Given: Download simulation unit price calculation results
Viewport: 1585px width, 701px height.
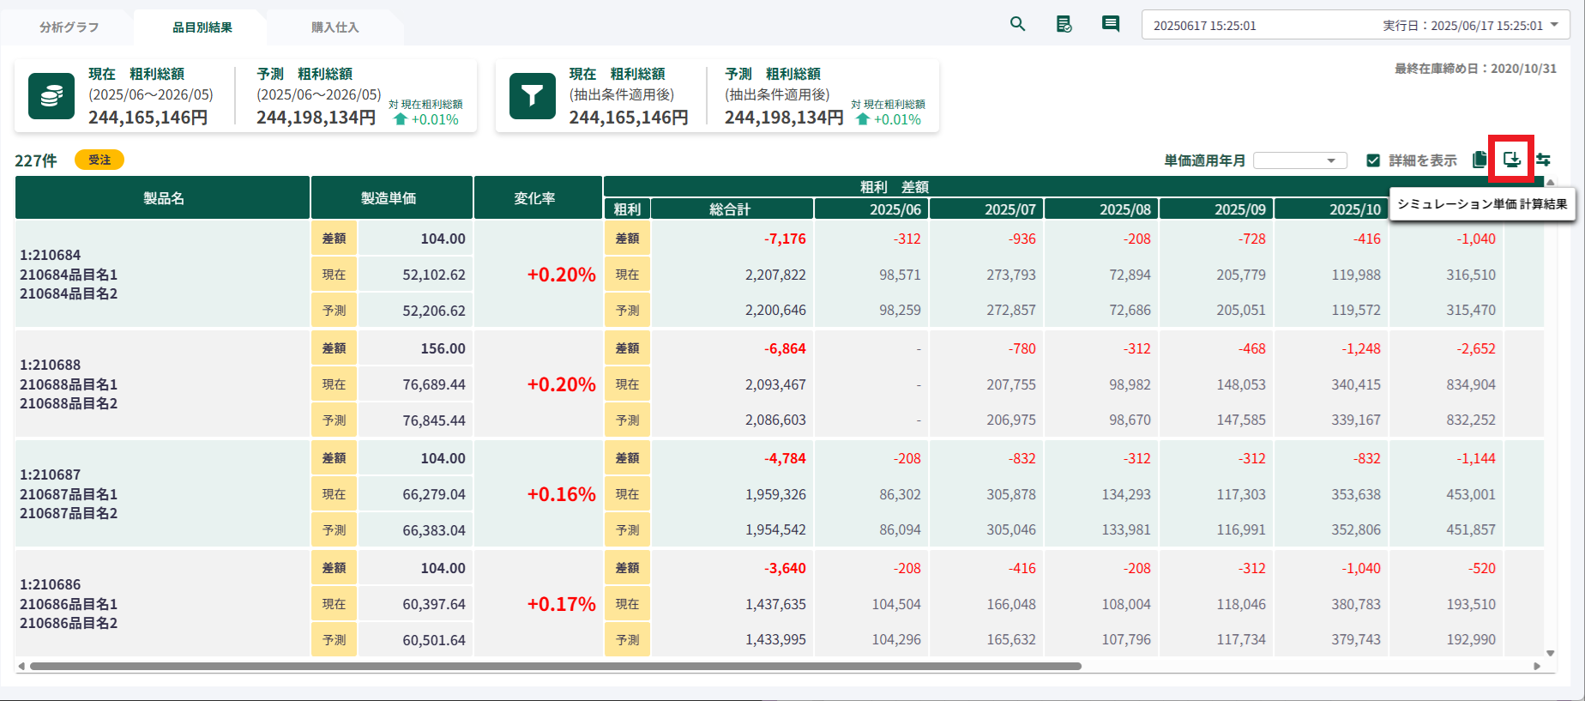Looking at the screenshot, I should click(1511, 160).
